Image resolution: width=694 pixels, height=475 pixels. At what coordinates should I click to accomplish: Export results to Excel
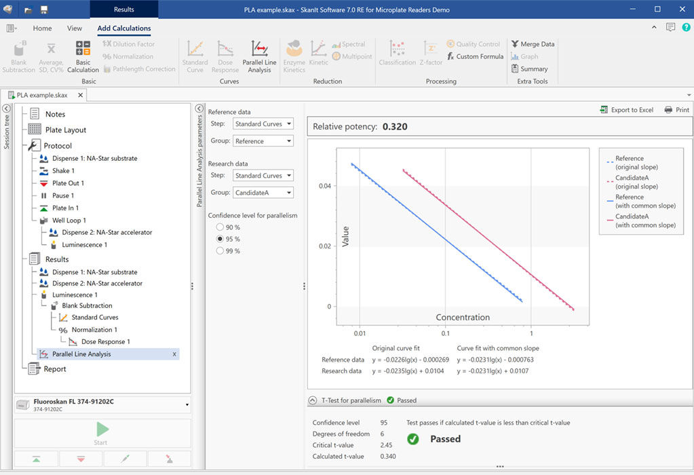pyautogui.click(x=626, y=109)
